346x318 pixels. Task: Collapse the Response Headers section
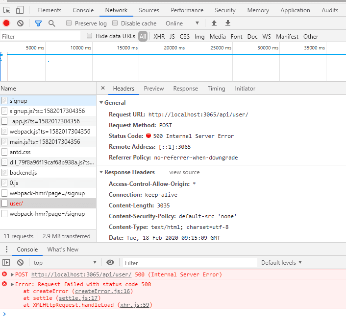(x=101, y=172)
